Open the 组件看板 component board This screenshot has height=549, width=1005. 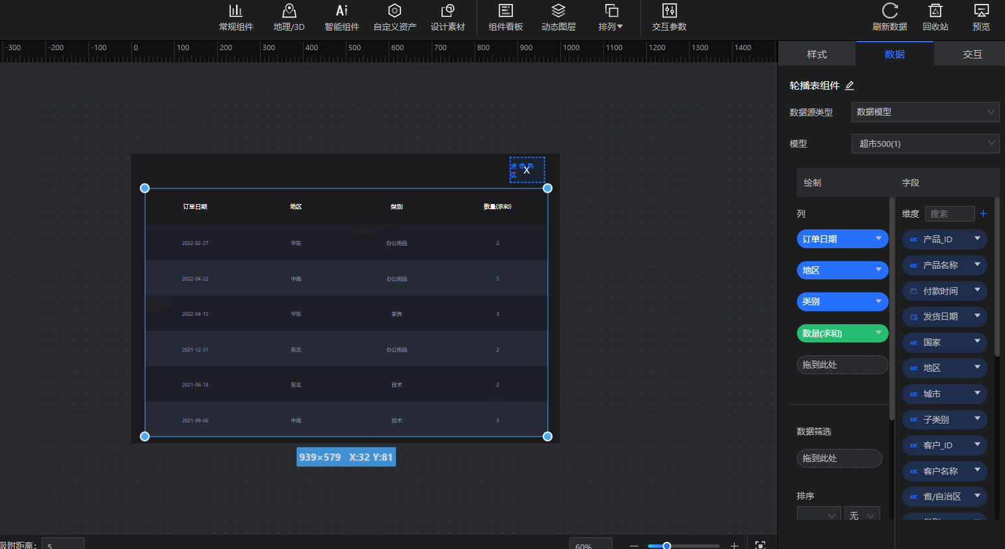[x=506, y=18]
